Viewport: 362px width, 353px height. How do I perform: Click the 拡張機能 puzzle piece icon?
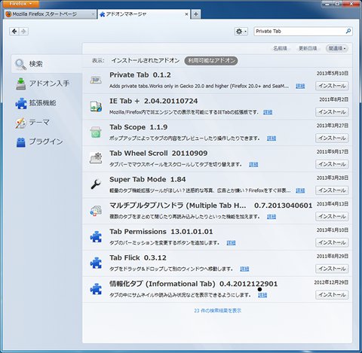pyautogui.click(x=21, y=103)
